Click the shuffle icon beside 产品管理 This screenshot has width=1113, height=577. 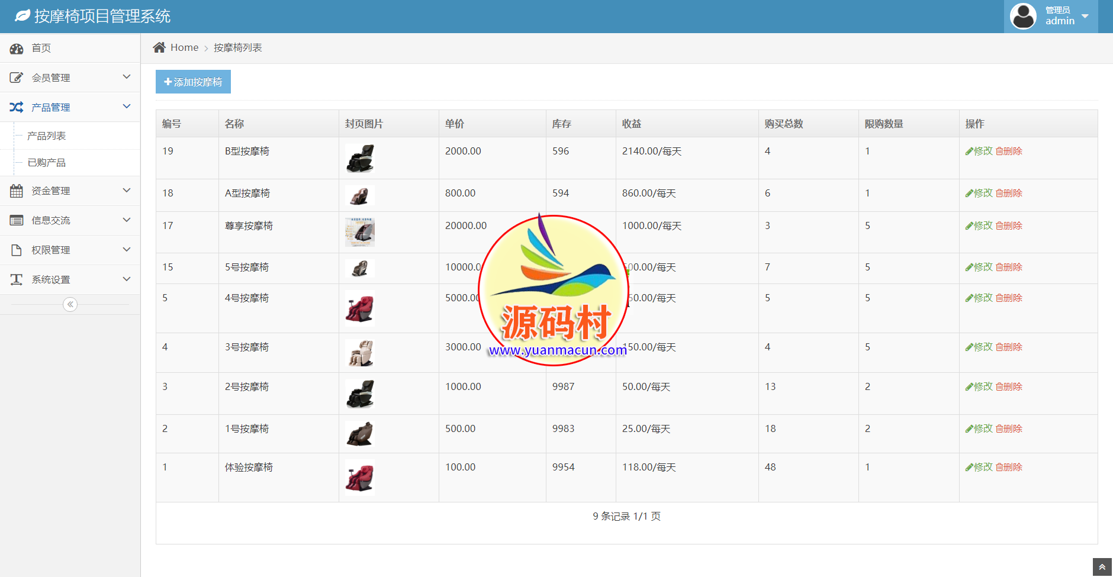point(17,107)
